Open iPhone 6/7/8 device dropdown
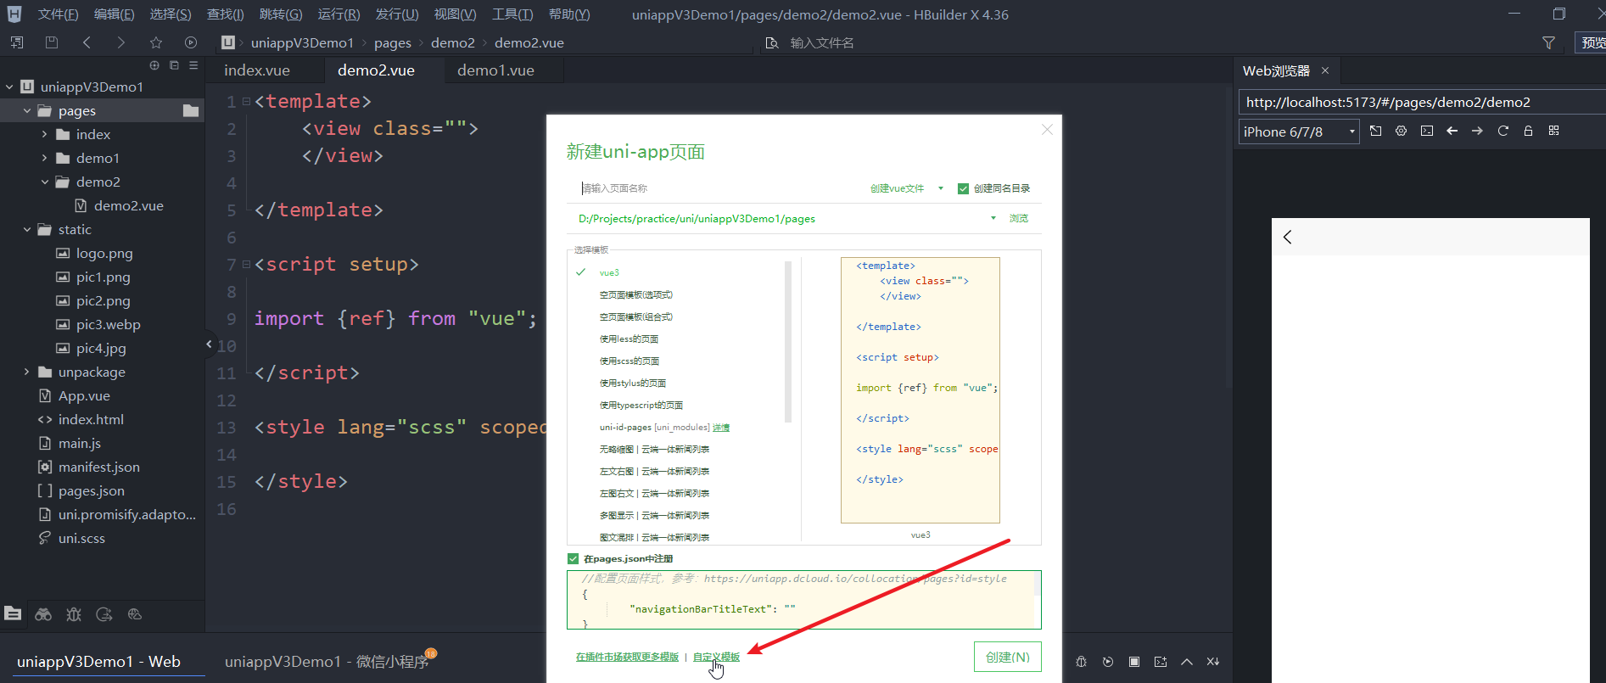The width and height of the screenshot is (1606, 683). pyautogui.click(x=1299, y=132)
